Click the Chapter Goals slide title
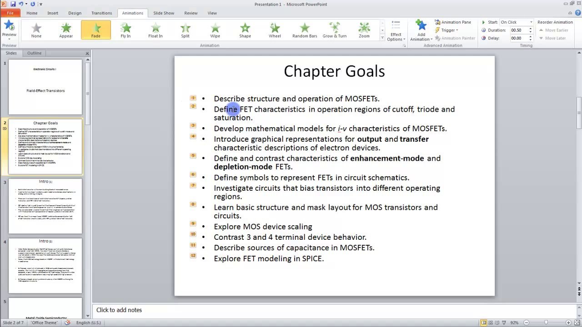This screenshot has width=582, height=327. click(x=334, y=71)
